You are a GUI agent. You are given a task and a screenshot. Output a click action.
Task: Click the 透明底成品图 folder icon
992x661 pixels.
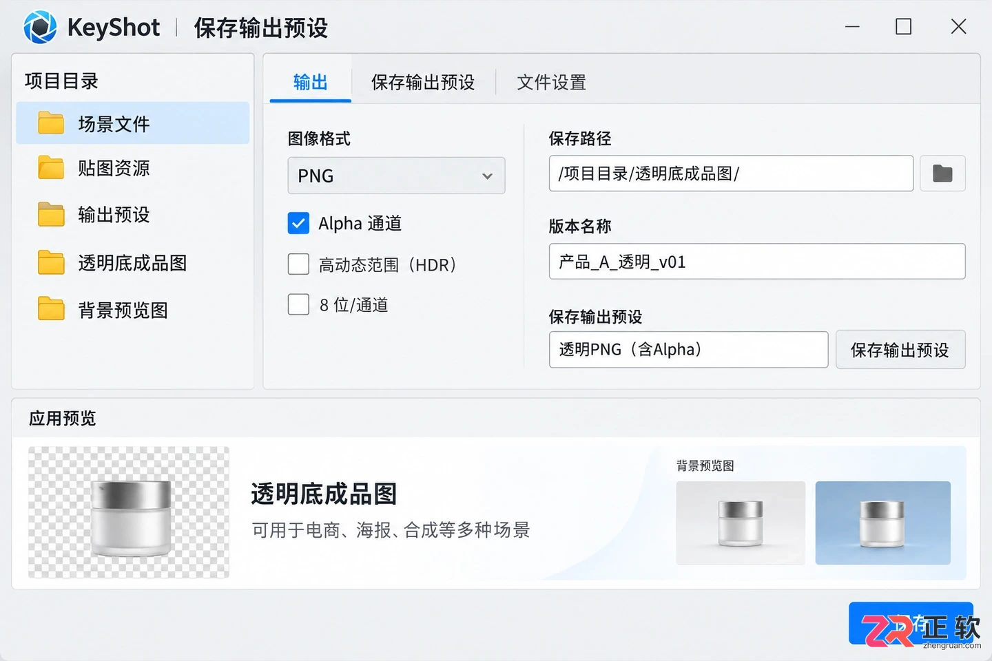coord(51,262)
